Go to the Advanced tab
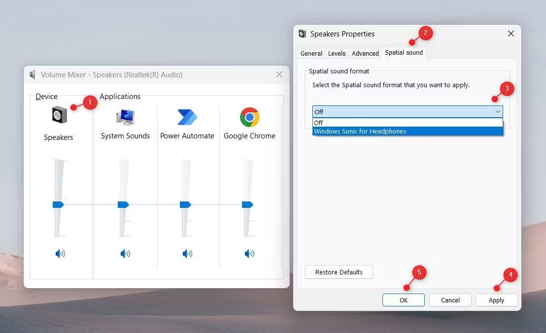546x333 pixels. click(365, 53)
